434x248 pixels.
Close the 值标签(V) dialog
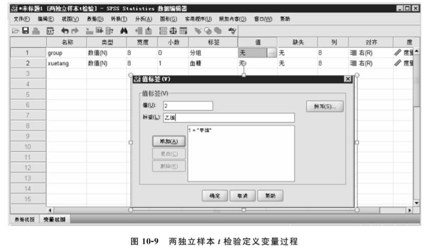click(348, 79)
